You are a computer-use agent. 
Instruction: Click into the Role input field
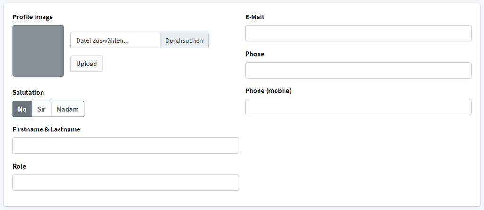[126, 183]
